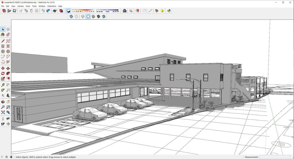294x159 pixels.
Task: Pick the Paint Bucket tool
Action: click(x=3, y=34)
